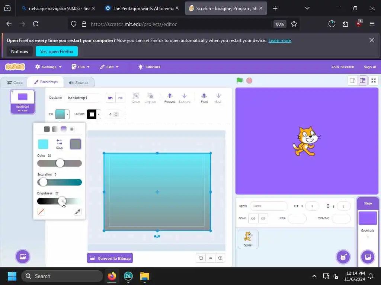Switch to the Code tab
381x285 pixels.
click(x=15, y=83)
